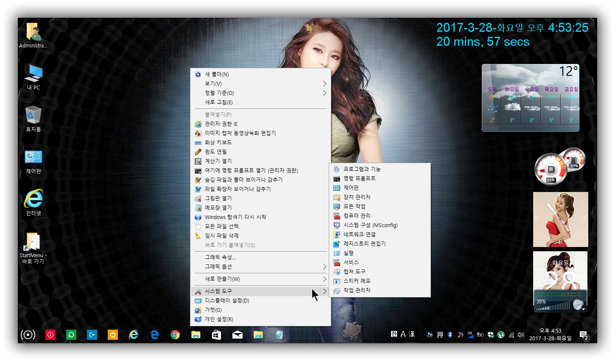Screen dimensions: 615x361
Task: Click Windows 탐색기 다시 시작
Action: pos(260,217)
